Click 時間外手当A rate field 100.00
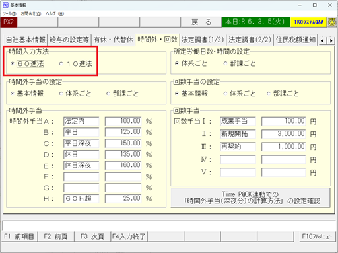Screen dimensions: 338x253 123,121
